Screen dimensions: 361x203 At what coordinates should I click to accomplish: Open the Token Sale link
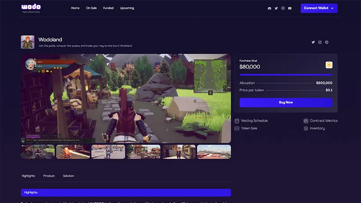249,128
